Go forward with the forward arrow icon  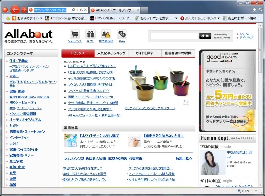coord(24,10)
